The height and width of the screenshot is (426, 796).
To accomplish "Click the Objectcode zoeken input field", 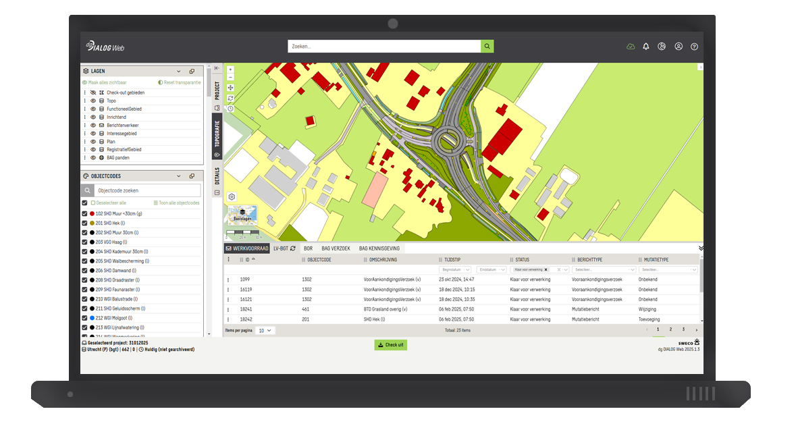I will click(147, 191).
